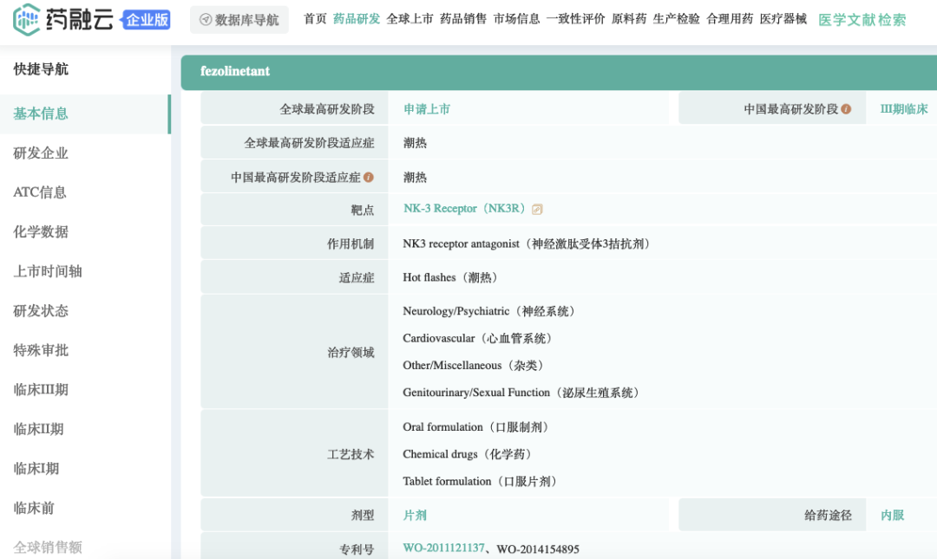Viewport: 937px width, 559px height.
Task: Click the III期临床 link
Action: [x=904, y=108]
